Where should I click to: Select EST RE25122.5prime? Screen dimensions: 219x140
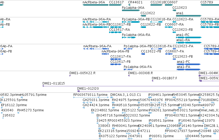point(124,113)
